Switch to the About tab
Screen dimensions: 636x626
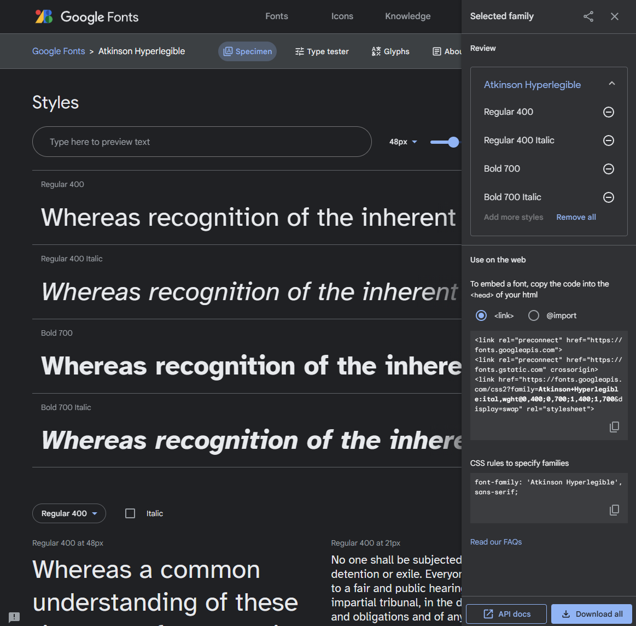pyautogui.click(x=447, y=51)
